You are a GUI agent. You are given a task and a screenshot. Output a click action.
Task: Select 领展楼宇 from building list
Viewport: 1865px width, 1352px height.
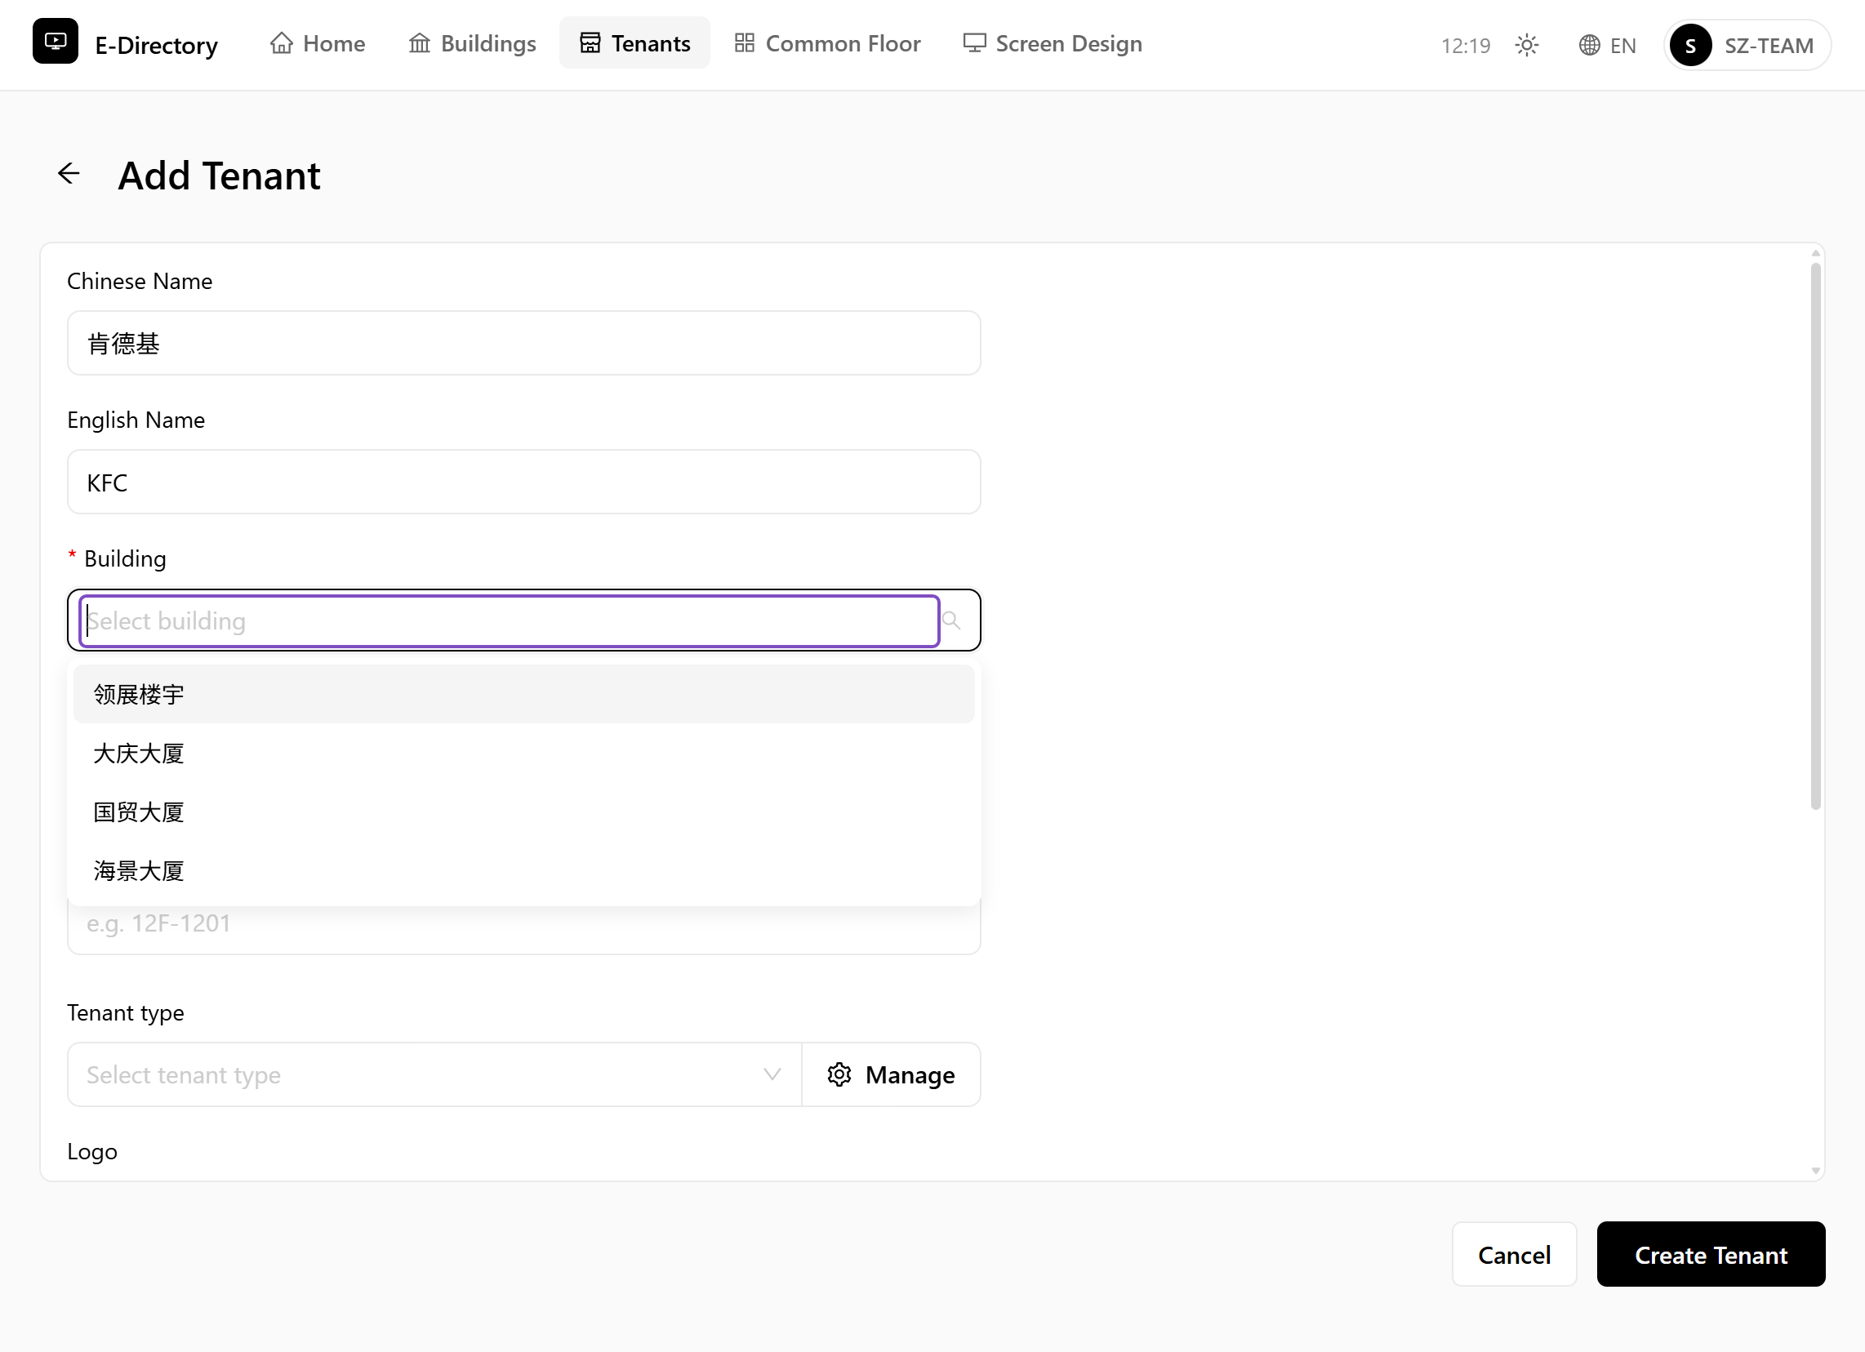click(x=523, y=695)
